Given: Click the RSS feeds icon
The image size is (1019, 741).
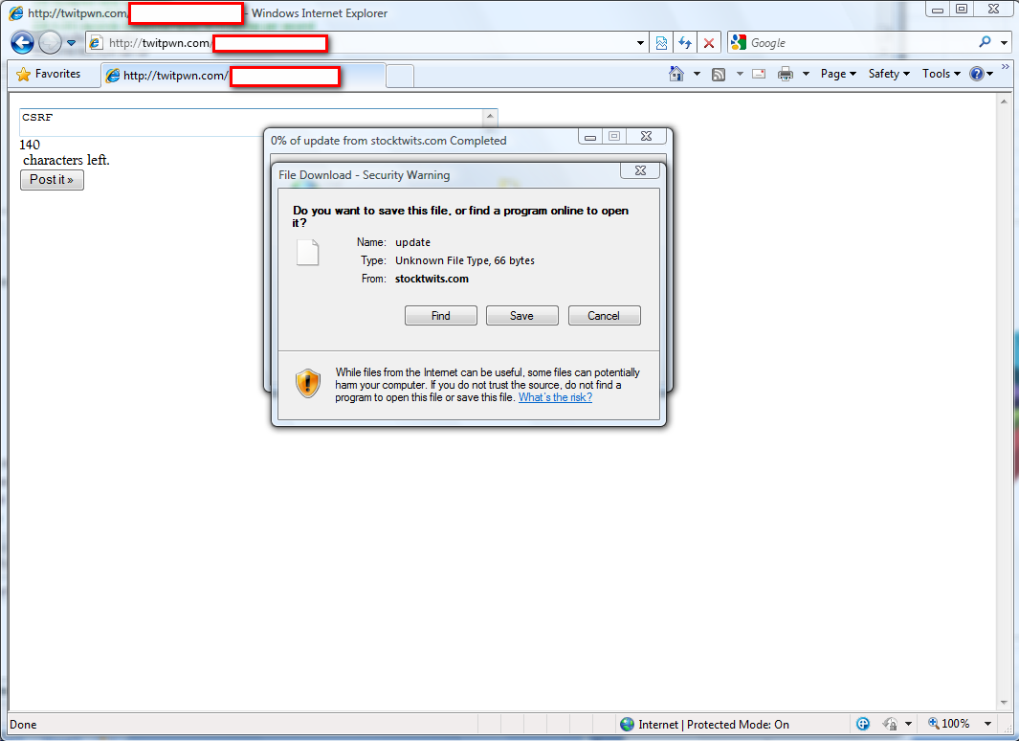Looking at the screenshot, I should click(719, 74).
